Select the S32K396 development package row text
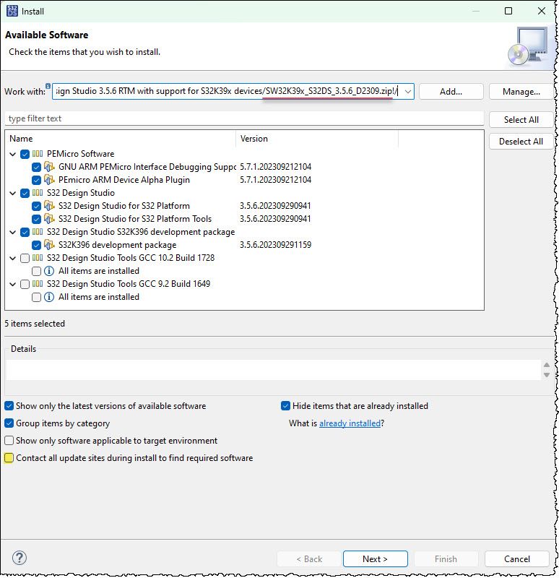The width and height of the screenshot is (559, 578). click(x=117, y=245)
